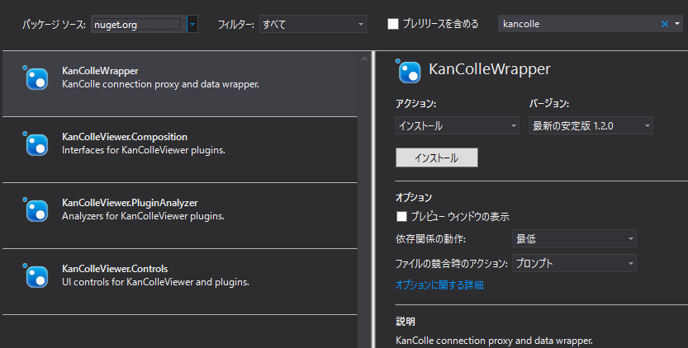The height and width of the screenshot is (348, 688).
Task: Click the package list scrollbar up arrow
Action: pyautogui.click(x=364, y=59)
